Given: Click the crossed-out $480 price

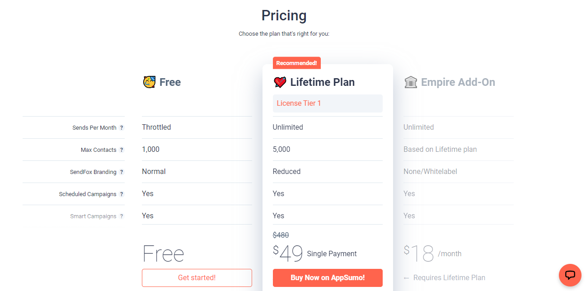Looking at the screenshot, I should click(x=281, y=235).
